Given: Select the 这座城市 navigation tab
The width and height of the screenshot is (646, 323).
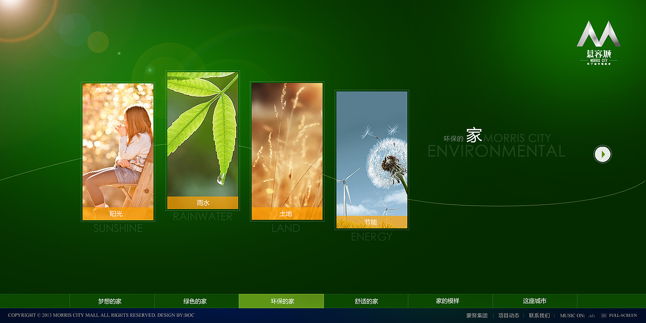Looking at the screenshot, I should click(x=535, y=300).
